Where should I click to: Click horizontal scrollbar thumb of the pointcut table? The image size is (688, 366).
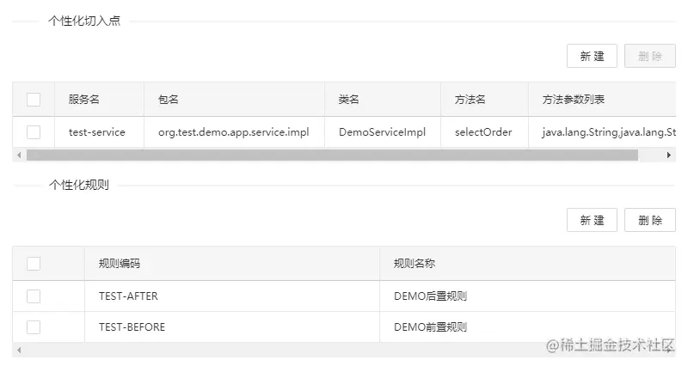[332, 156]
